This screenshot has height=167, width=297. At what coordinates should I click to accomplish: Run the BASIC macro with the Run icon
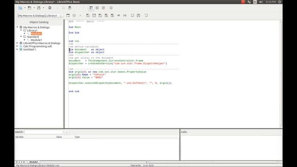74,15
